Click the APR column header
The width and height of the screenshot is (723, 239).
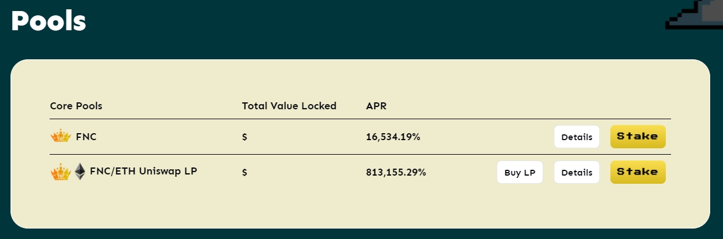376,106
